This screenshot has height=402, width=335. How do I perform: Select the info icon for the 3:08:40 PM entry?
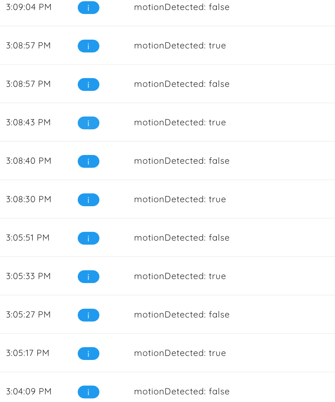click(88, 161)
